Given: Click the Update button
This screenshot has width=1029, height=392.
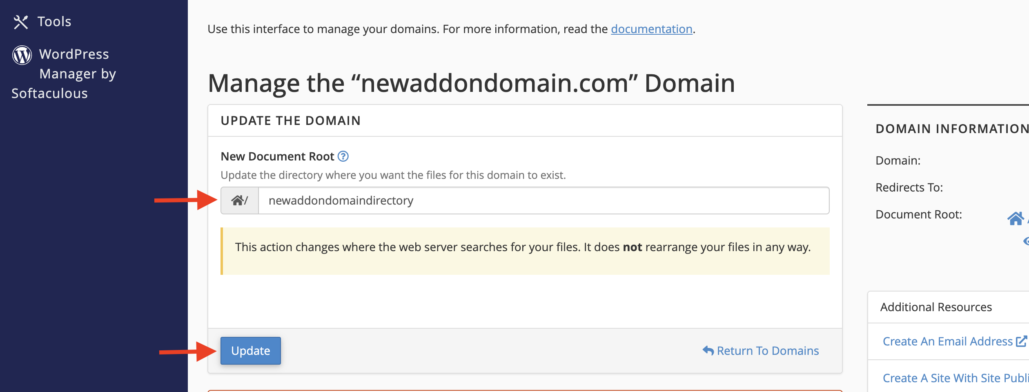Looking at the screenshot, I should click(251, 351).
